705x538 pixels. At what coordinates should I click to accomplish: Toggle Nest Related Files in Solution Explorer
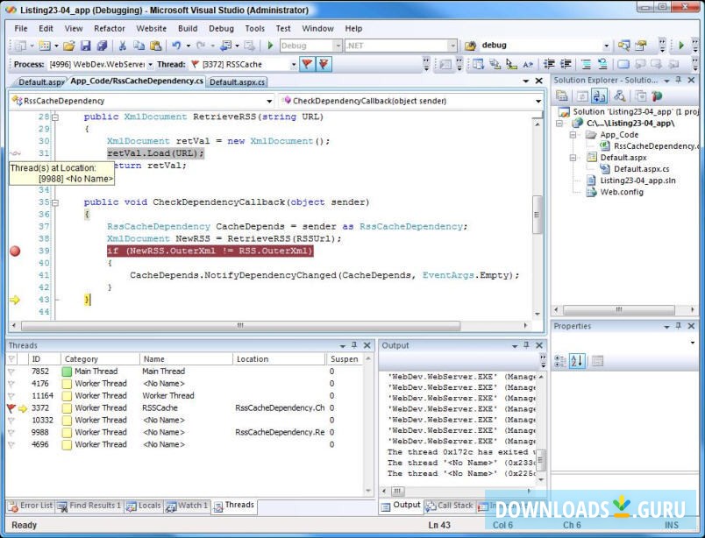(598, 96)
